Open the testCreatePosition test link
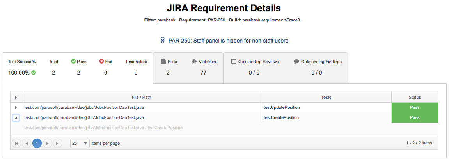 pyautogui.click(x=281, y=117)
